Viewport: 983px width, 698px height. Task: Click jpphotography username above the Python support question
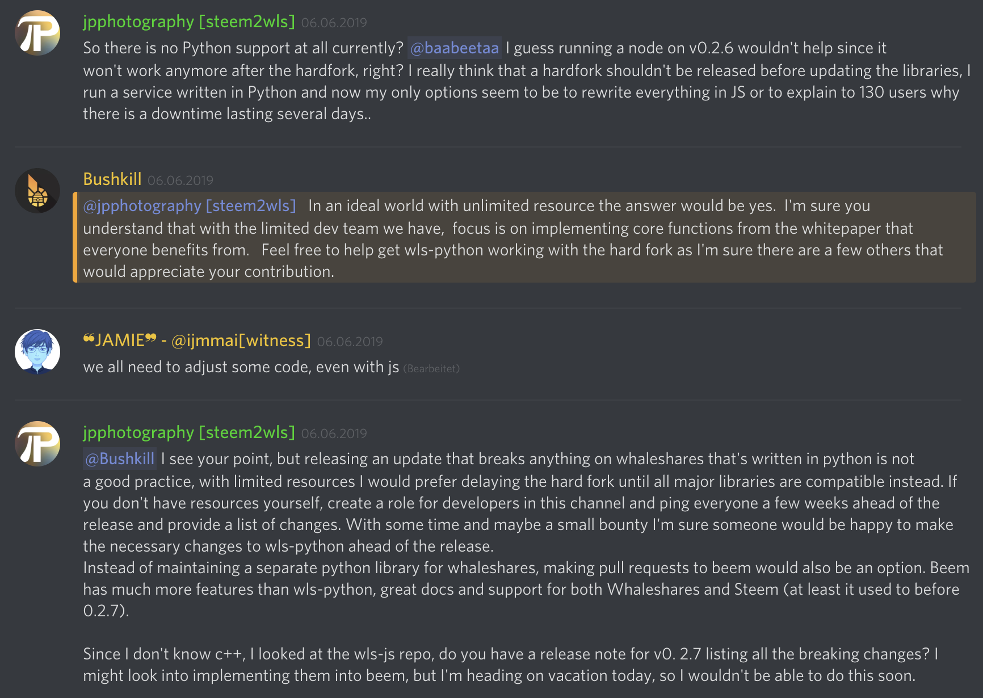pos(188,22)
